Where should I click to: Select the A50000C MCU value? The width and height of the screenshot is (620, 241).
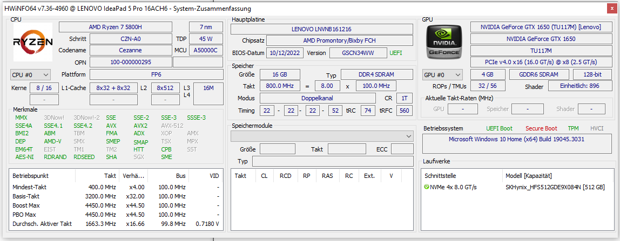[206, 51]
